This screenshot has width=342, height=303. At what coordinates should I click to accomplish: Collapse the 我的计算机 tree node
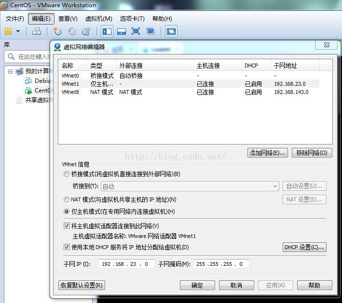[10, 71]
